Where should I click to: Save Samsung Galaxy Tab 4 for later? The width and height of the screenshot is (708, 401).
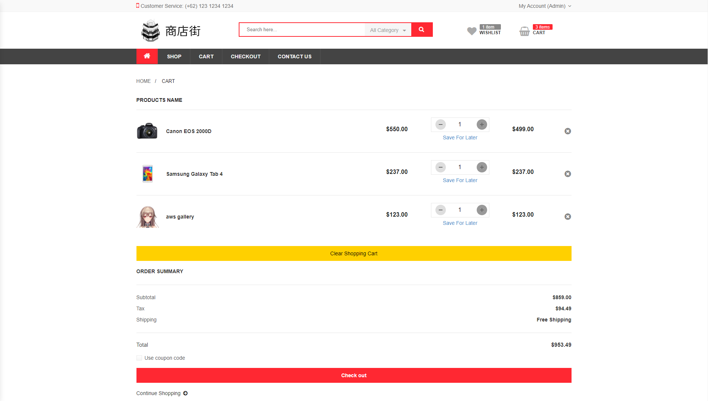click(x=460, y=180)
